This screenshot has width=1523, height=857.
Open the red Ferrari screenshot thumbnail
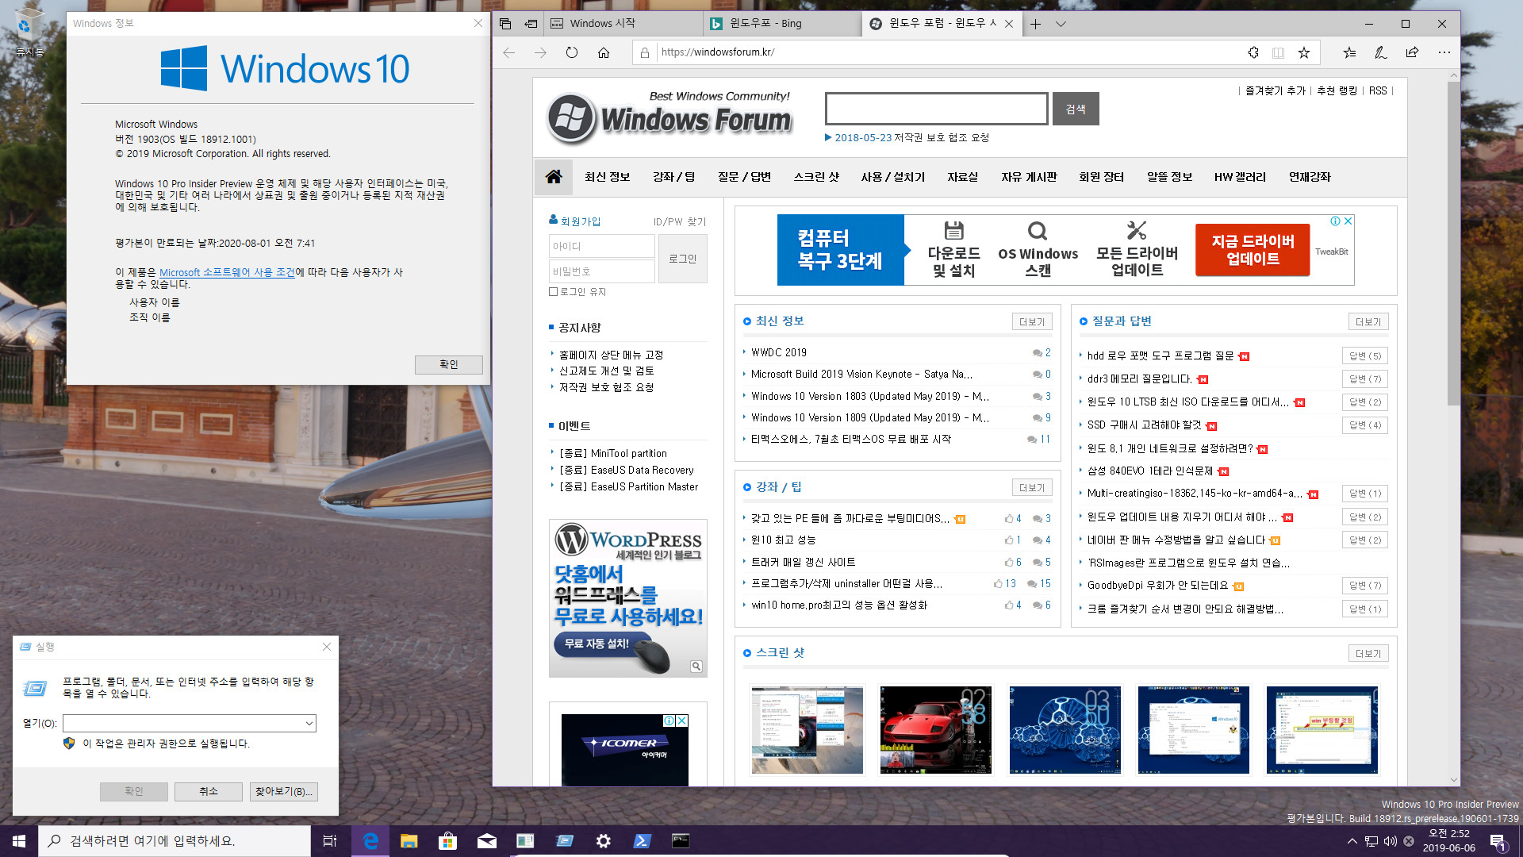coord(935,730)
